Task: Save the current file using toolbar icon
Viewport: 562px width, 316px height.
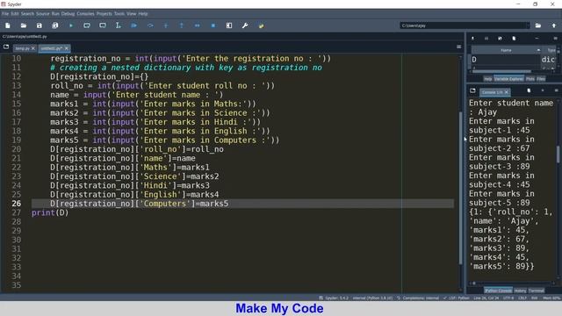Action: tap(39, 25)
